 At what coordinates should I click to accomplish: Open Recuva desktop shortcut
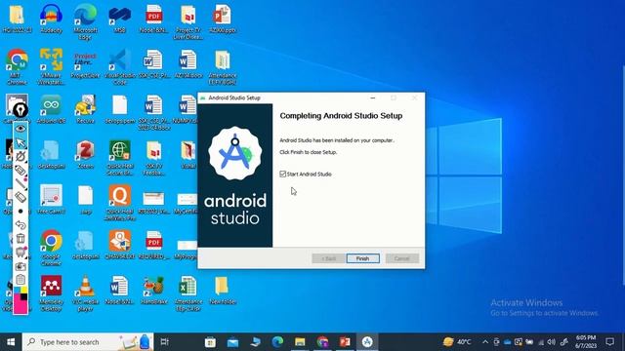85,109
